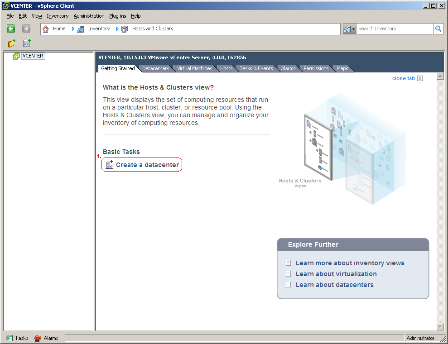The image size is (448, 344).
Task: Click the "Basic Tasks" heading
Action: point(121,152)
